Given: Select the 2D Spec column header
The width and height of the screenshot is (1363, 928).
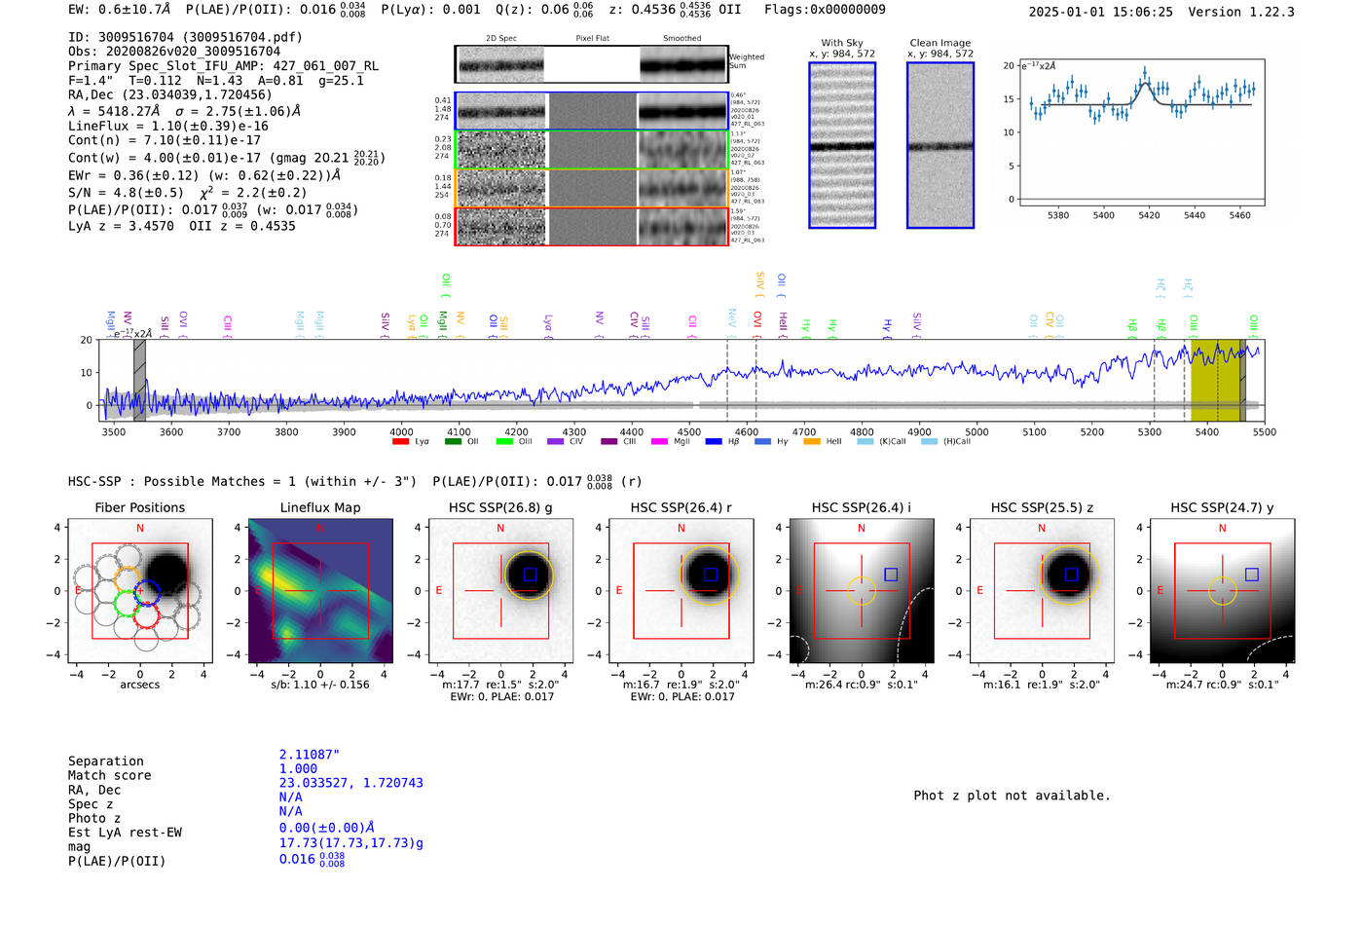Looking at the screenshot, I should 501,39.
